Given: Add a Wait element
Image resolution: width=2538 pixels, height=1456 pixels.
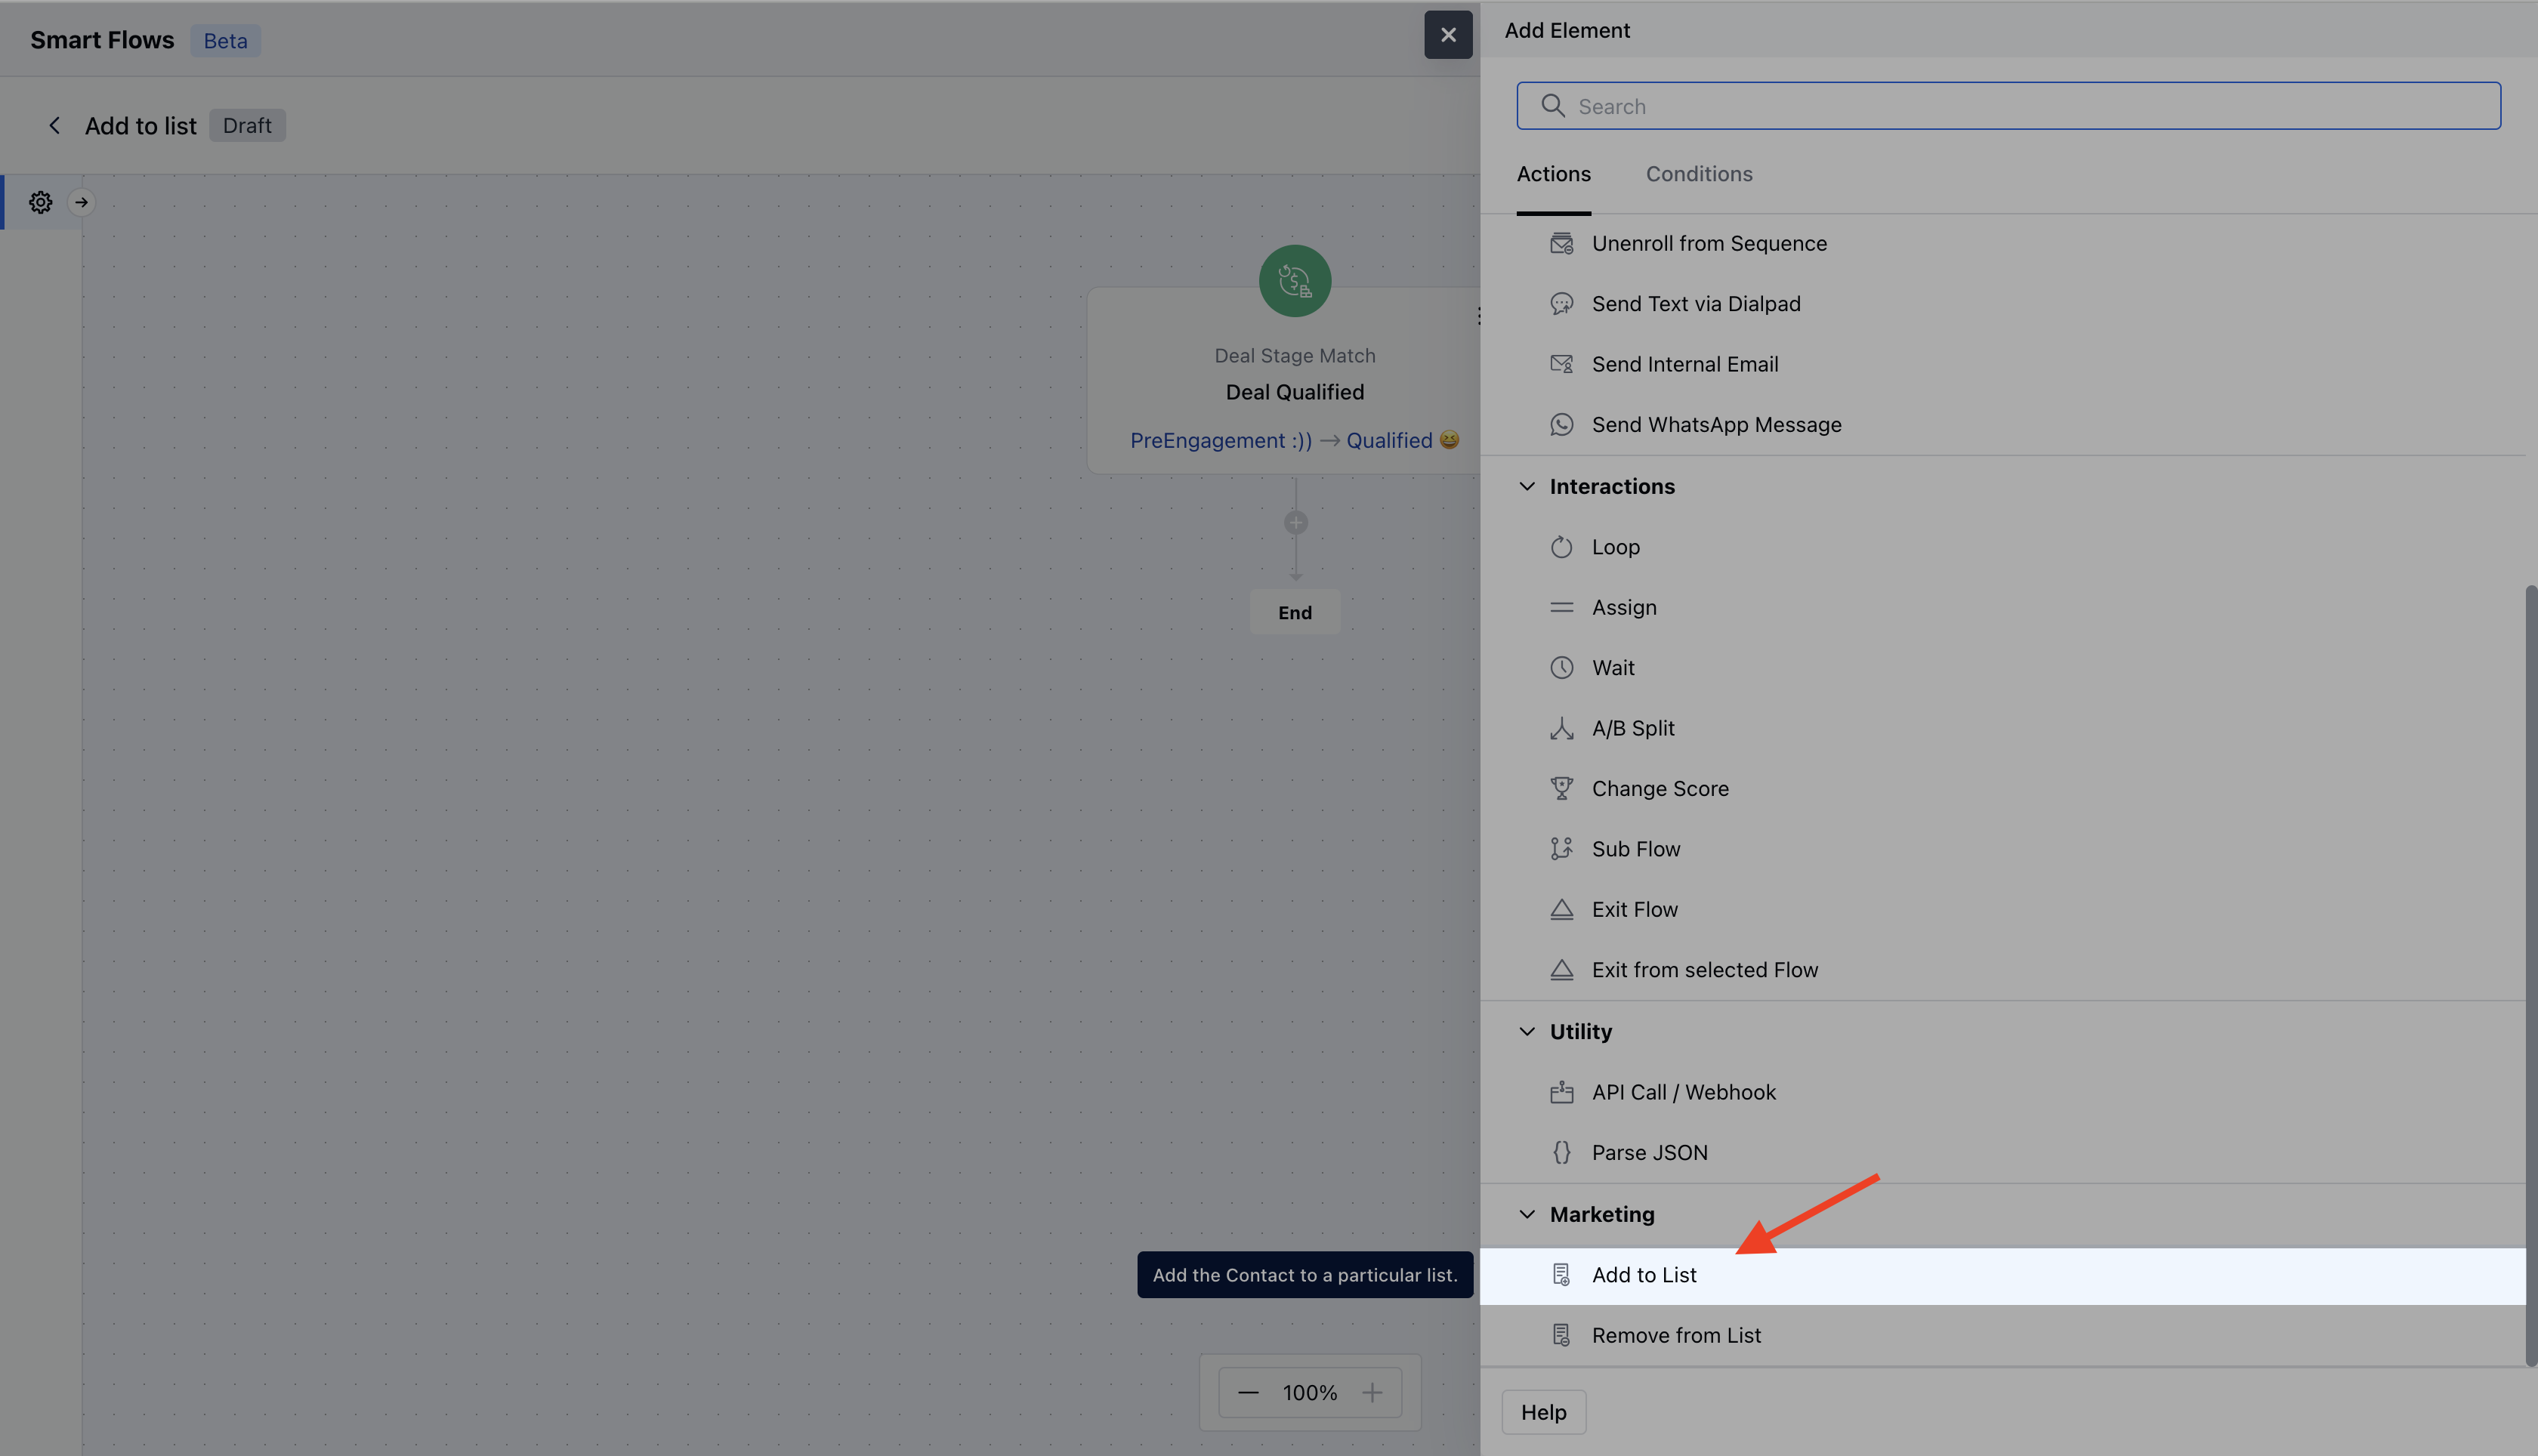Looking at the screenshot, I should [1612, 668].
